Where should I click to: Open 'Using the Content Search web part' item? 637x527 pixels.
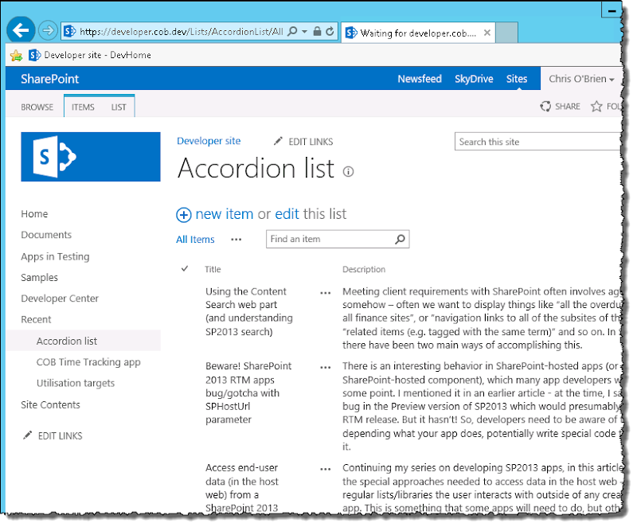pos(248,311)
